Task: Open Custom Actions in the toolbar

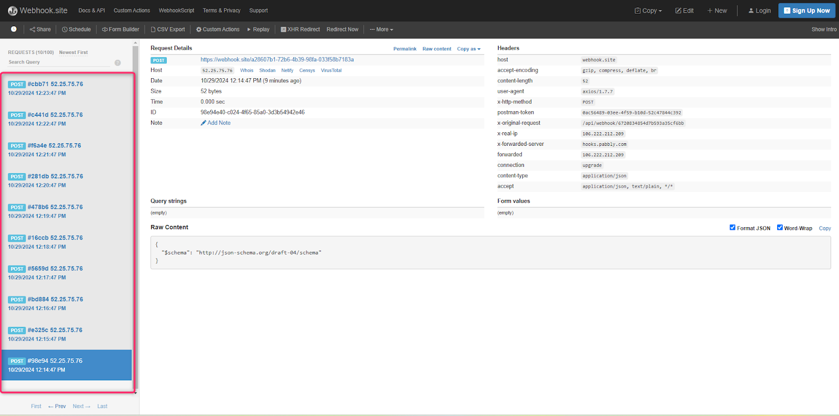Action: coord(218,29)
